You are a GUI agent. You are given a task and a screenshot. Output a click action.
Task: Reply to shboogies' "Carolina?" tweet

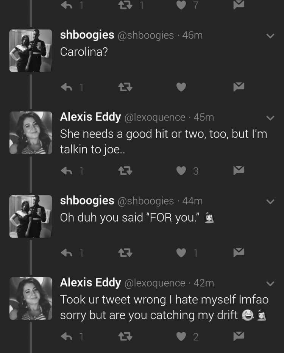[x=67, y=87]
